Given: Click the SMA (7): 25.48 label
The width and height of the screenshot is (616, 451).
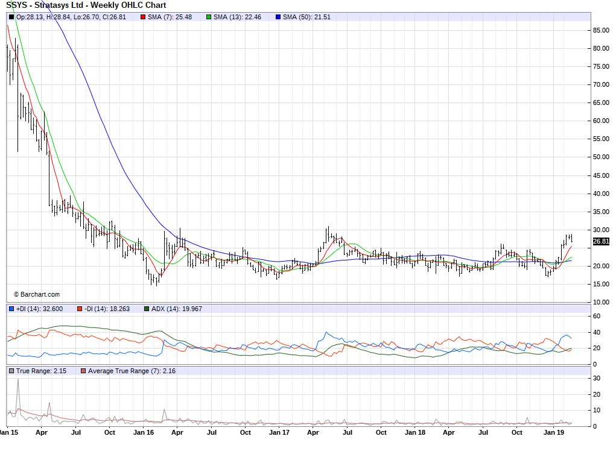Looking at the screenshot, I should [x=170, y=17].
